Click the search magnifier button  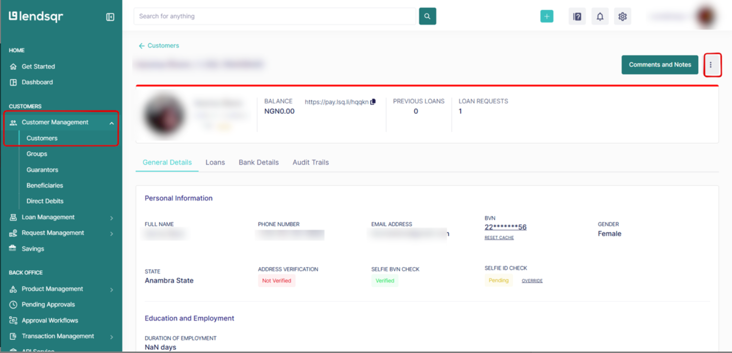[427, 16]
